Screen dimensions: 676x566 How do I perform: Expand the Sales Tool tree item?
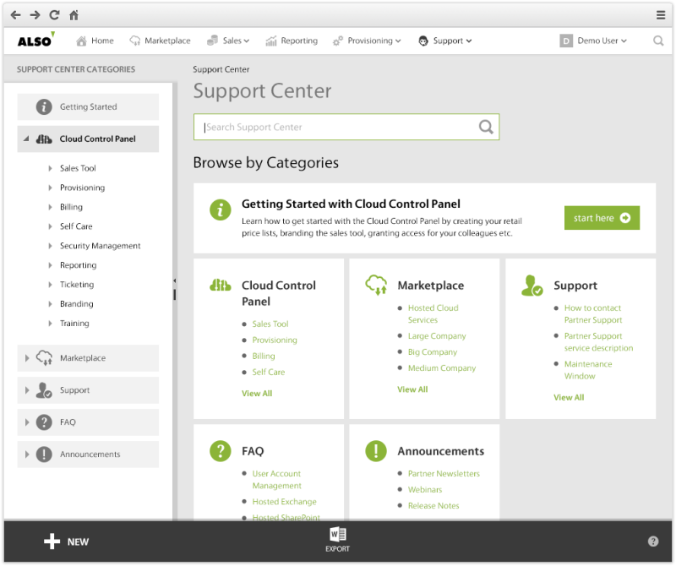pos(51,168)
